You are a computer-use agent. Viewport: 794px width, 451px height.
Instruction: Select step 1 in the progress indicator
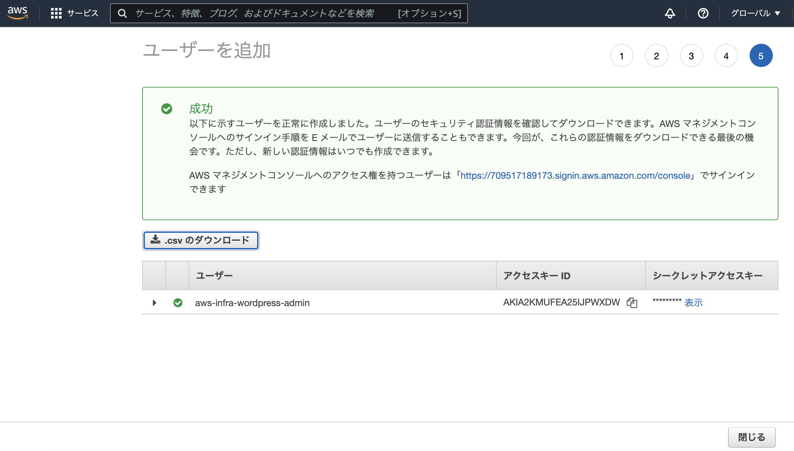(622, 55)
